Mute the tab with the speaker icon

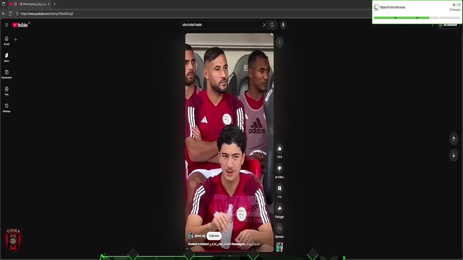click(x=15, y=4)
